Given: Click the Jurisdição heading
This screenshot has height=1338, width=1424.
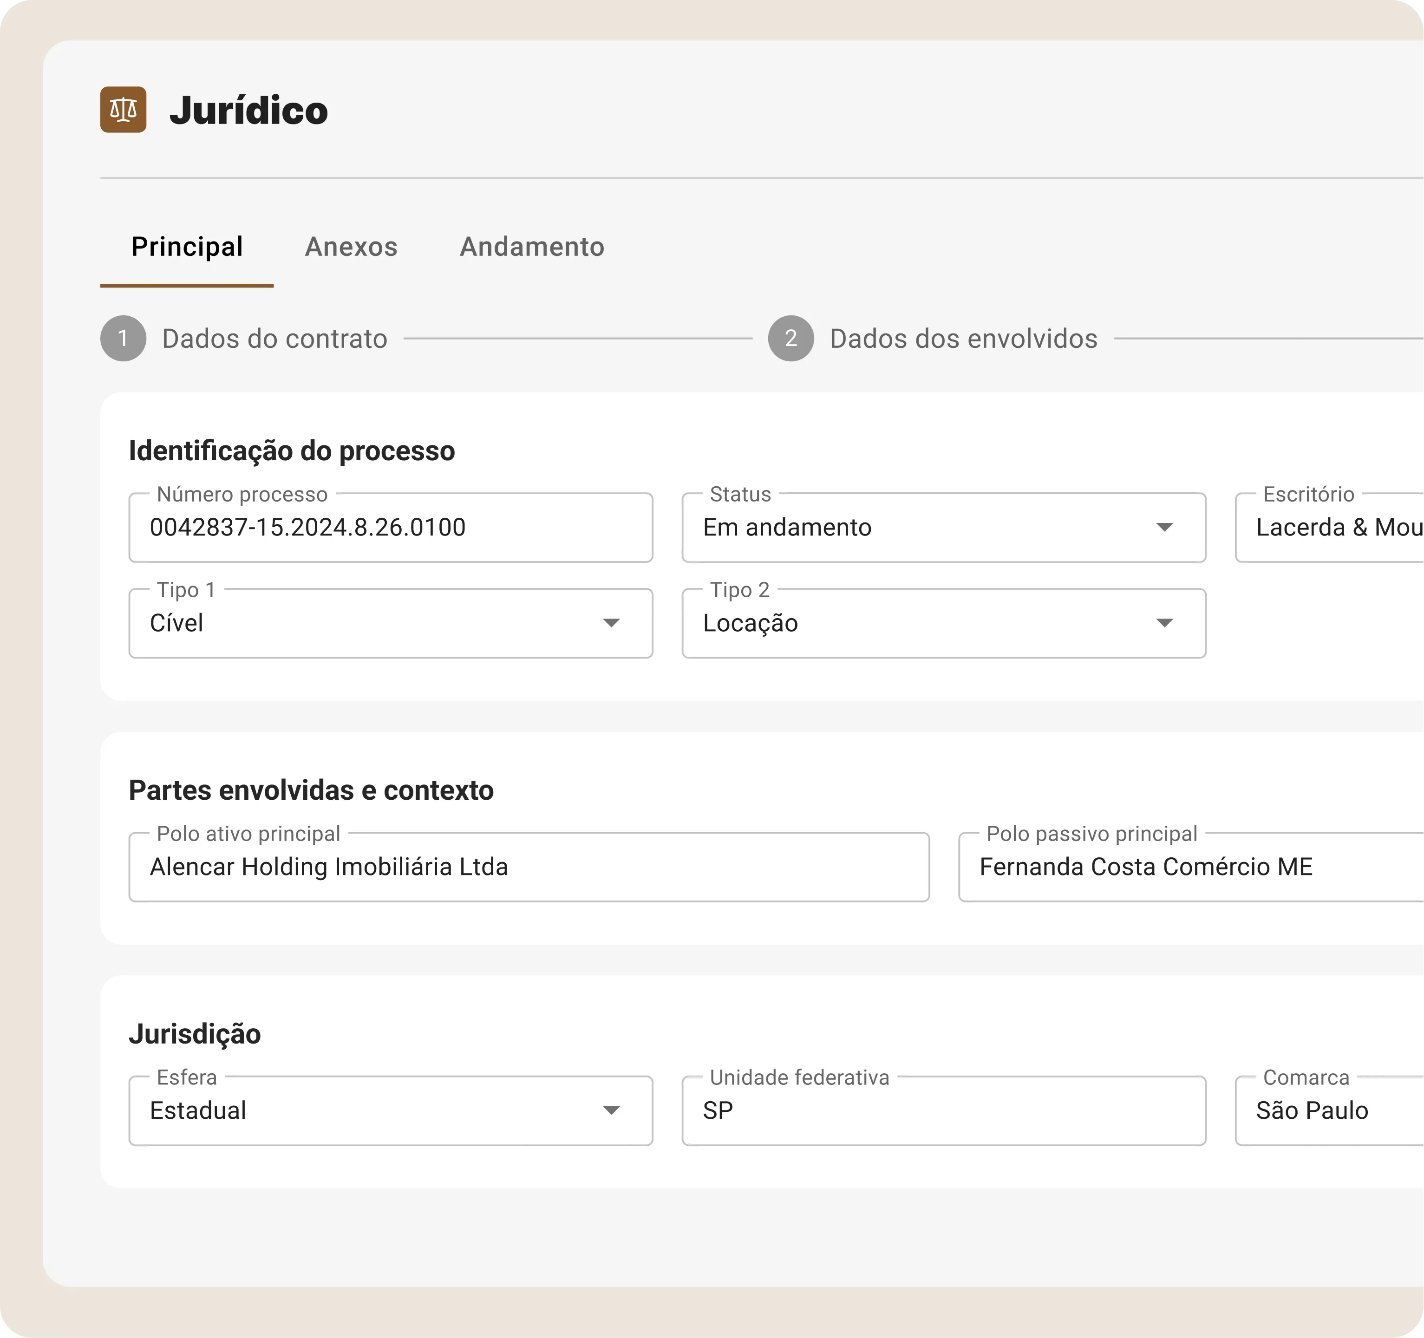Looking at the screenshot, I should coord(195,1034).
